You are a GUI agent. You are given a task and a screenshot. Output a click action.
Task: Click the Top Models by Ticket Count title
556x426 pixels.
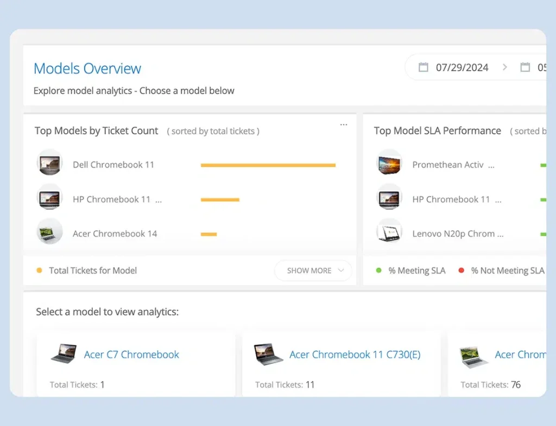96,130
